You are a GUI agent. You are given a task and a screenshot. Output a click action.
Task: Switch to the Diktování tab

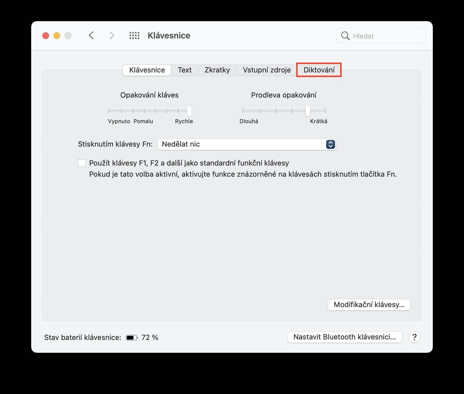pos(319,70)
